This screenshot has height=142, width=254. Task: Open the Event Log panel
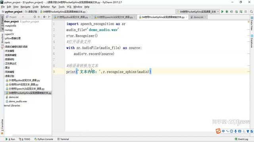(x=241, y=139)
